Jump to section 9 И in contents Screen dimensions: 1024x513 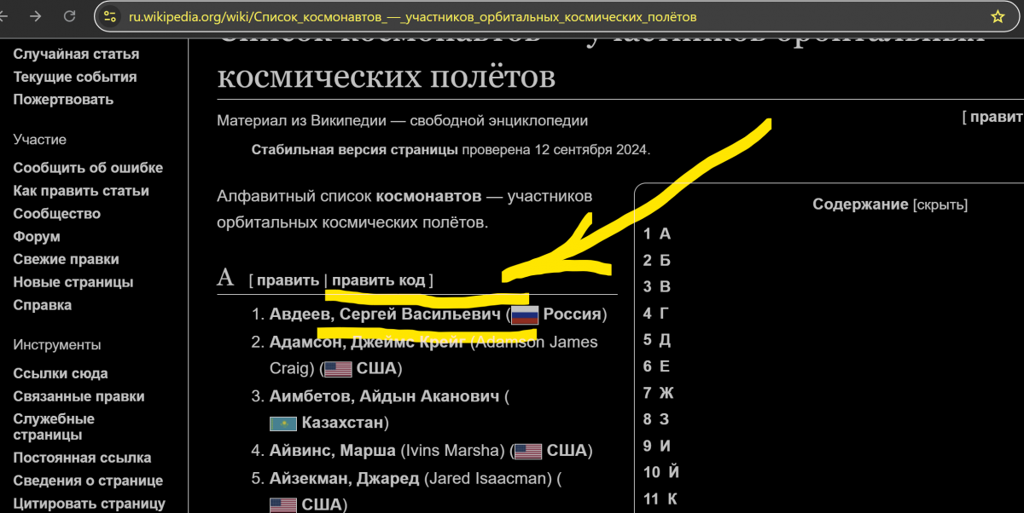pos(657,446)
